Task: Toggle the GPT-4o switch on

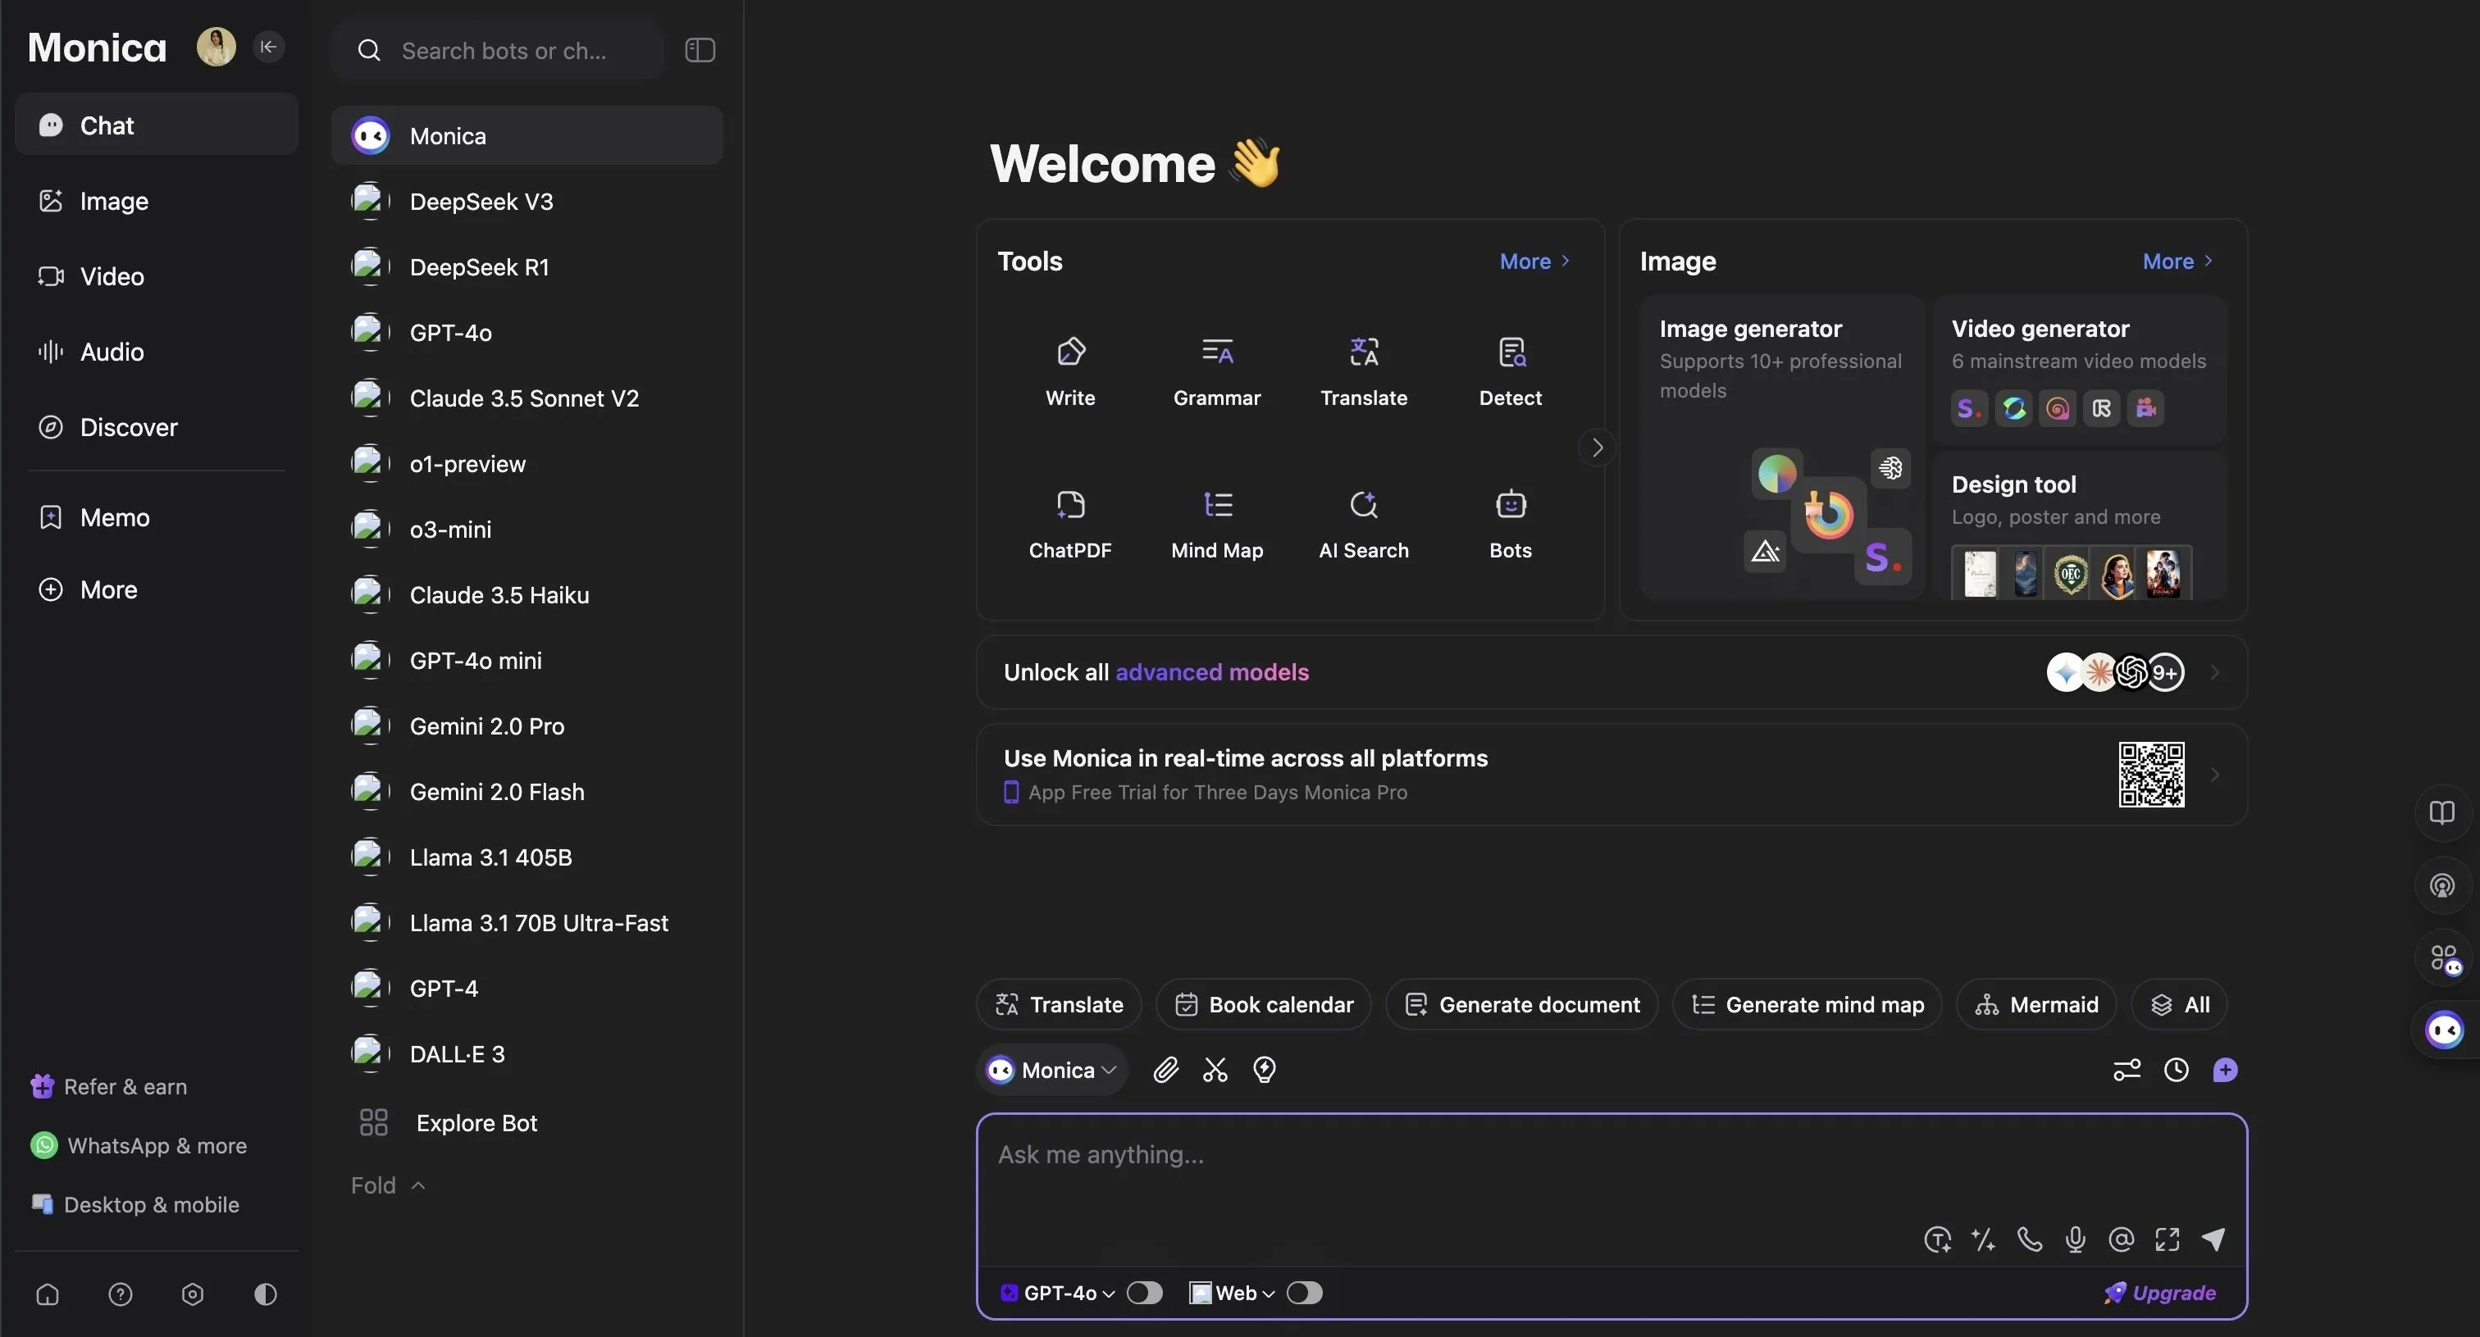Action: pos(1145,1293)
